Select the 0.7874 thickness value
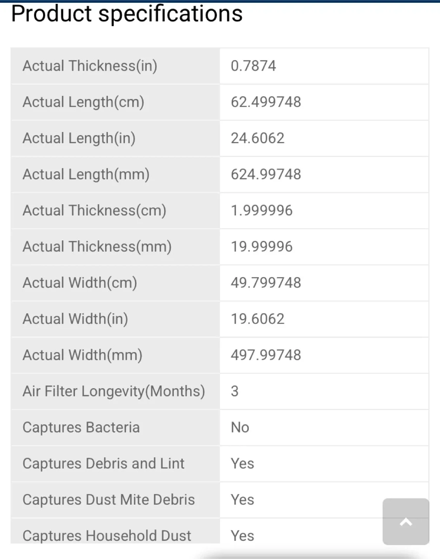The image size is (440, 559). (253, 66)
